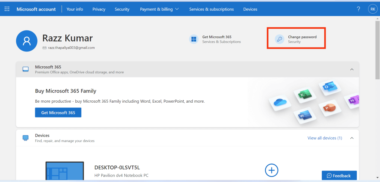The height and width of the screenshot is (182, 380).
Task: Select the Devices monitor section icon
Action: 26,138
